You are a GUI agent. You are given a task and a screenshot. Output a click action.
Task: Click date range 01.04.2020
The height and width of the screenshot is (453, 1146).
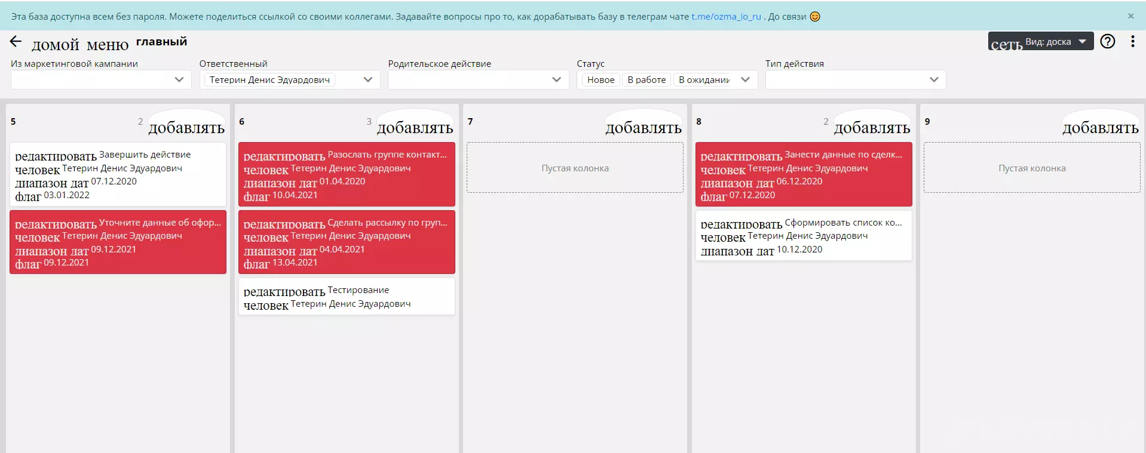[x=342, y=181]
